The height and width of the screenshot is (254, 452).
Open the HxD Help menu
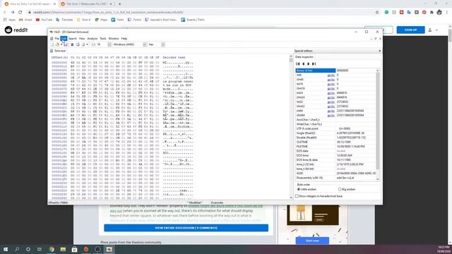point(124,39)
